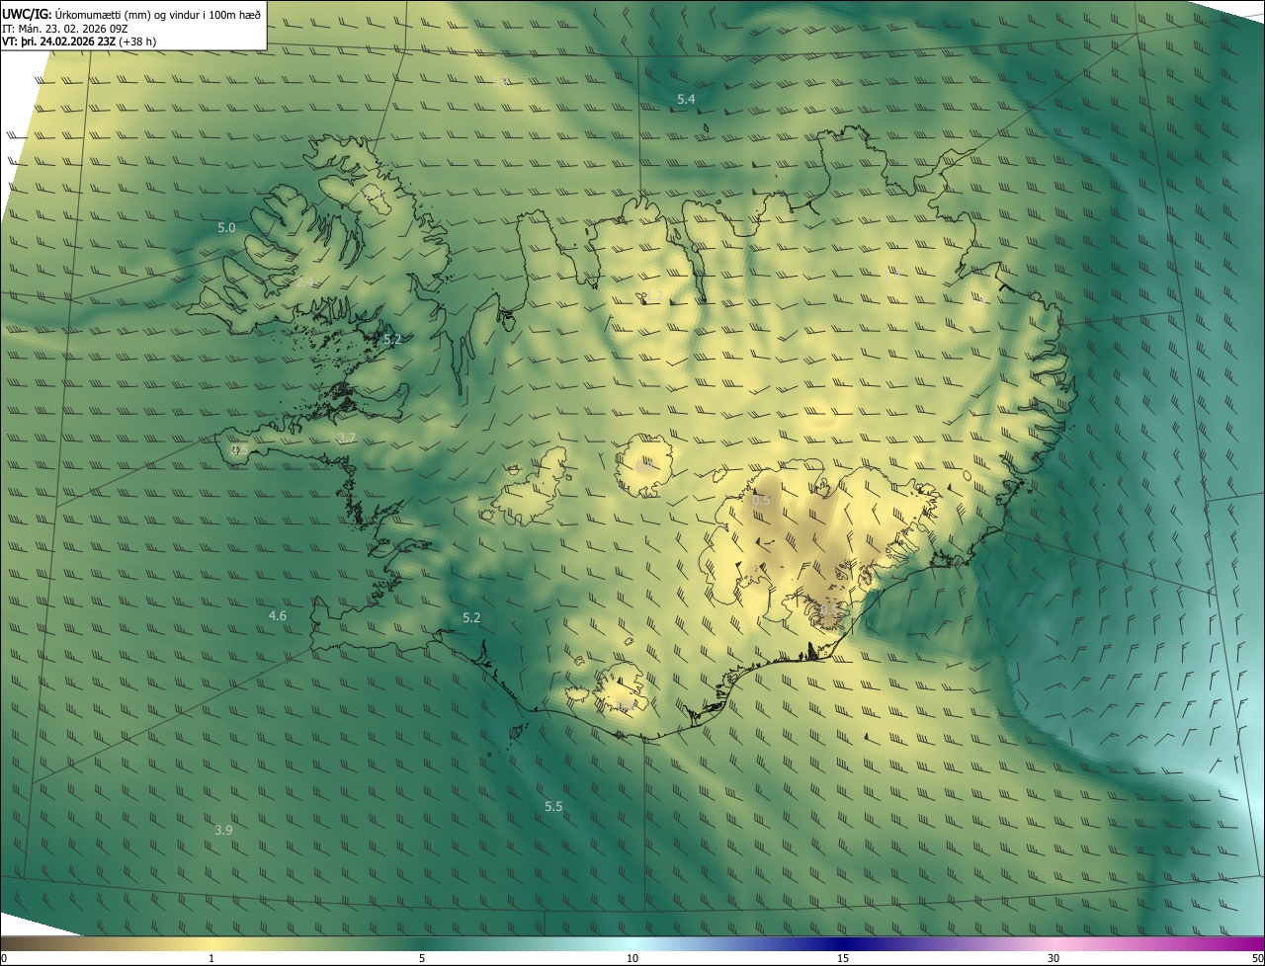Click the title "Úrkomumætti (mm) og vindur í 100m hæð"
Viewport: 1265px width, 966px height.
point(158,15)
